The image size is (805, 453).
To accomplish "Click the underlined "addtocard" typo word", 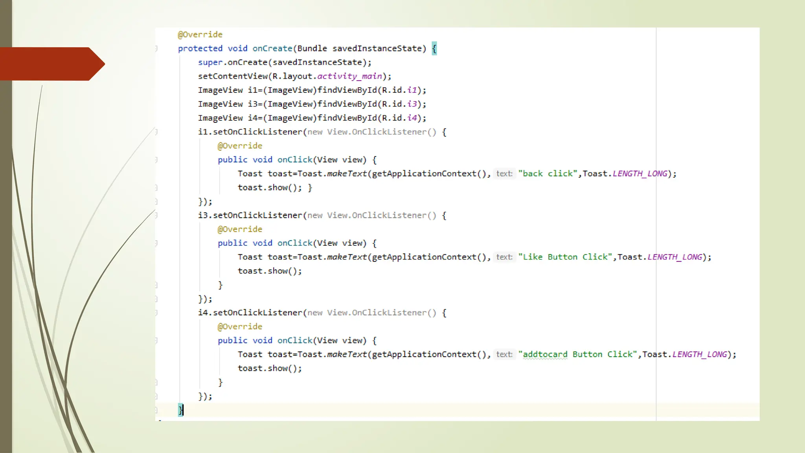I will click(x=545, y=354).
